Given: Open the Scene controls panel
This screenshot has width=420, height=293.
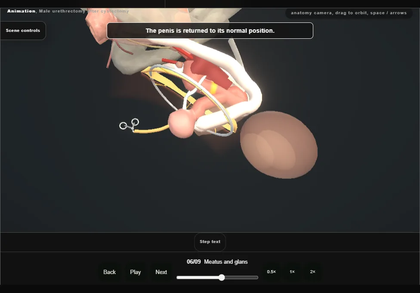Looking at the screenshot, I should click(x=23, y=31).
